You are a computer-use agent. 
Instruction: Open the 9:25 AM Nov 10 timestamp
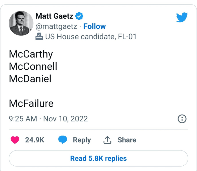(x=48, y=119)
